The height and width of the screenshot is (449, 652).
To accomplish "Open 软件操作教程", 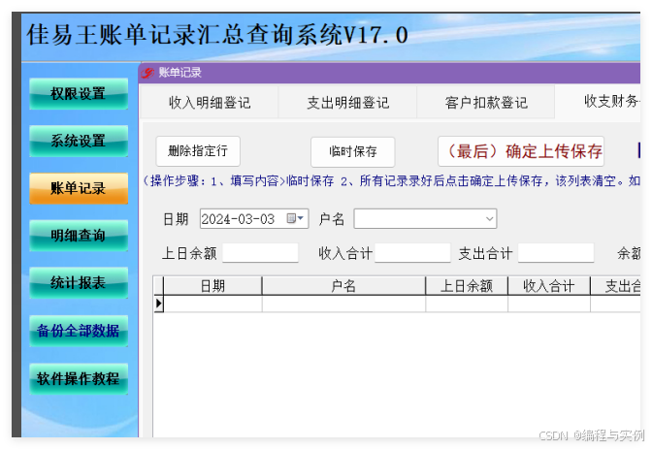I will point(79,379).
